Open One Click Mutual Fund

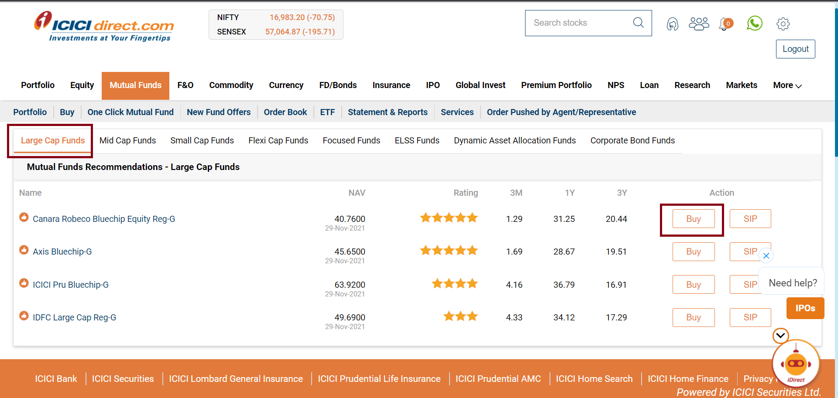point(131,112)
